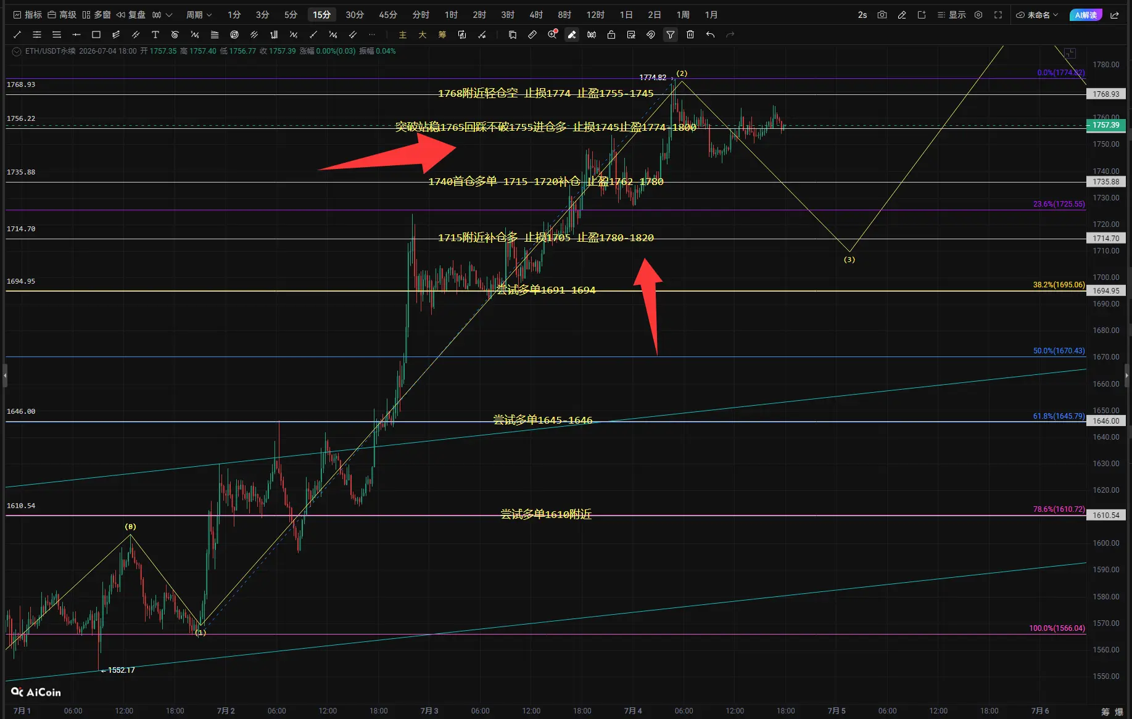Switch to the 1日 timeframe
Image resolution: width=1132 pixels, height=719 pixels.
(x=626, y=15)
